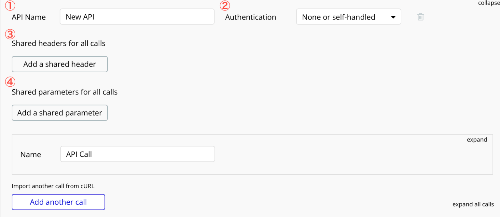Click the "Shared headers for all calls" heading
The image size is (500, 217).
click(x=58, y=43)
